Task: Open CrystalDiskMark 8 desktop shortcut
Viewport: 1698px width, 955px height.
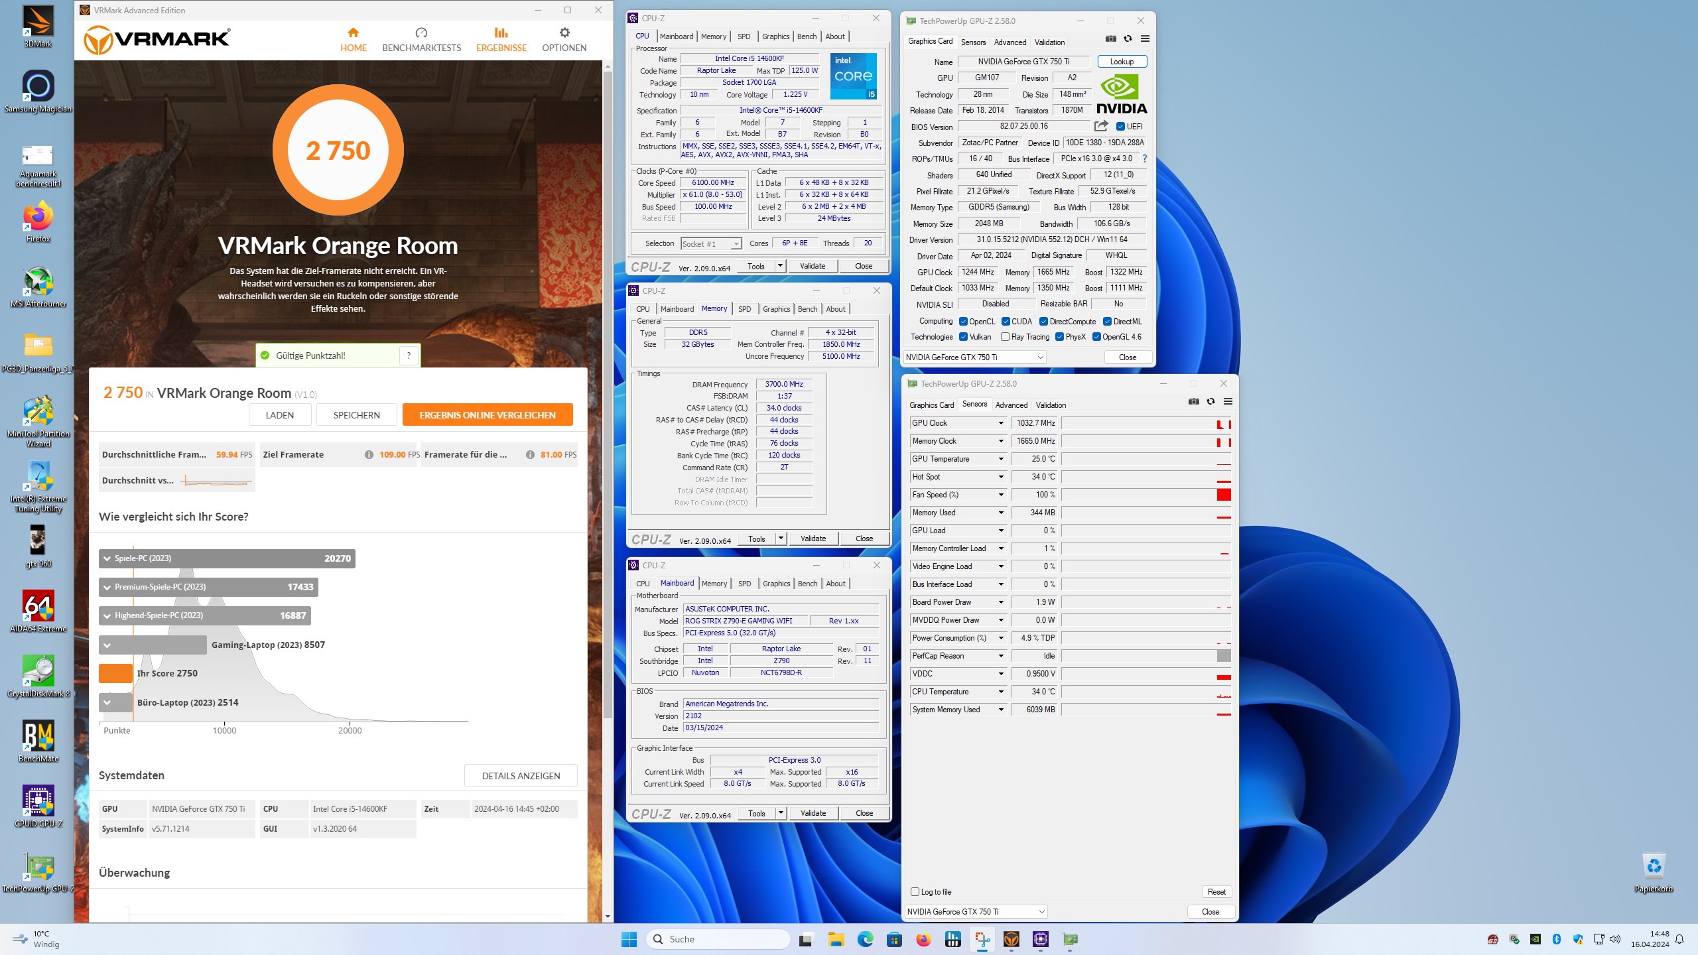Action: (38, 676)
